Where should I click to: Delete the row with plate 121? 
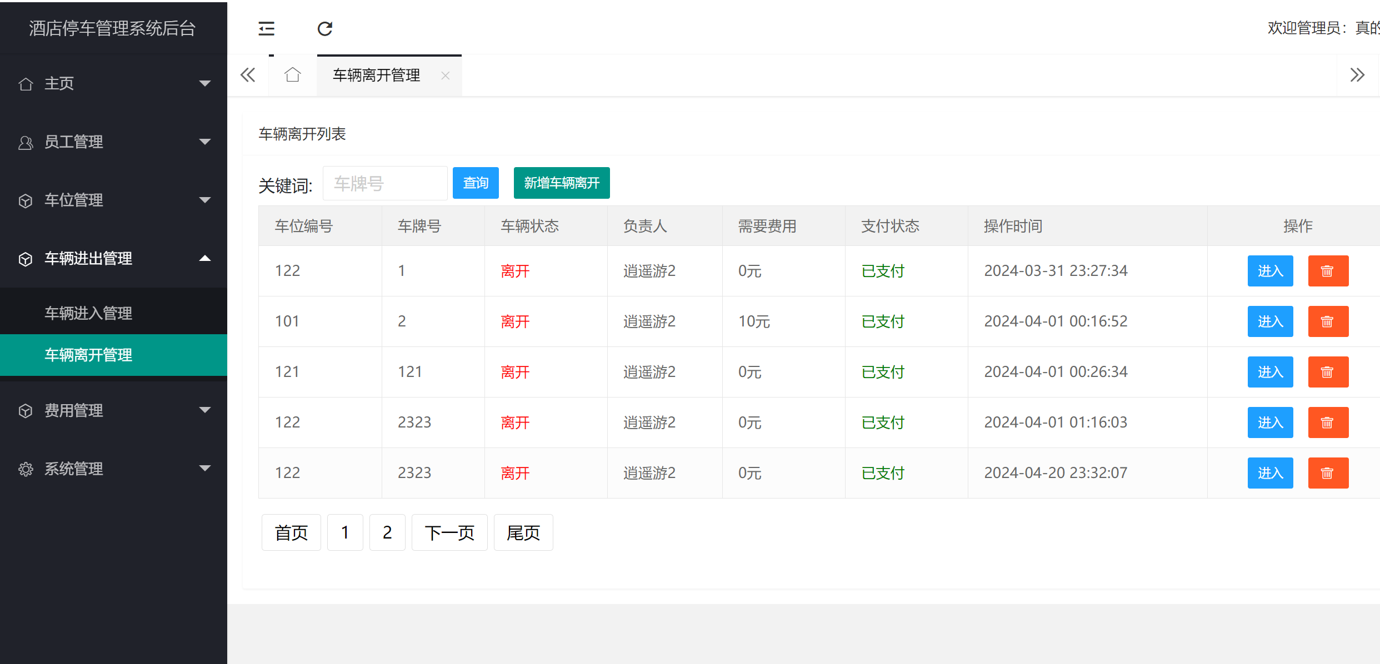coord(1328,372)
